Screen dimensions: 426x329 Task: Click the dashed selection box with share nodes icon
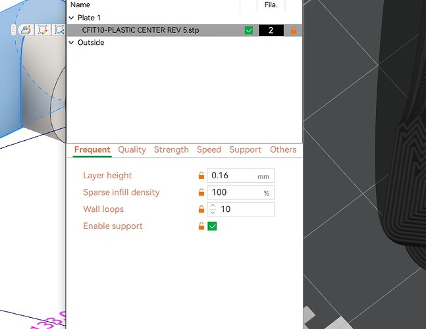point(59,30)
